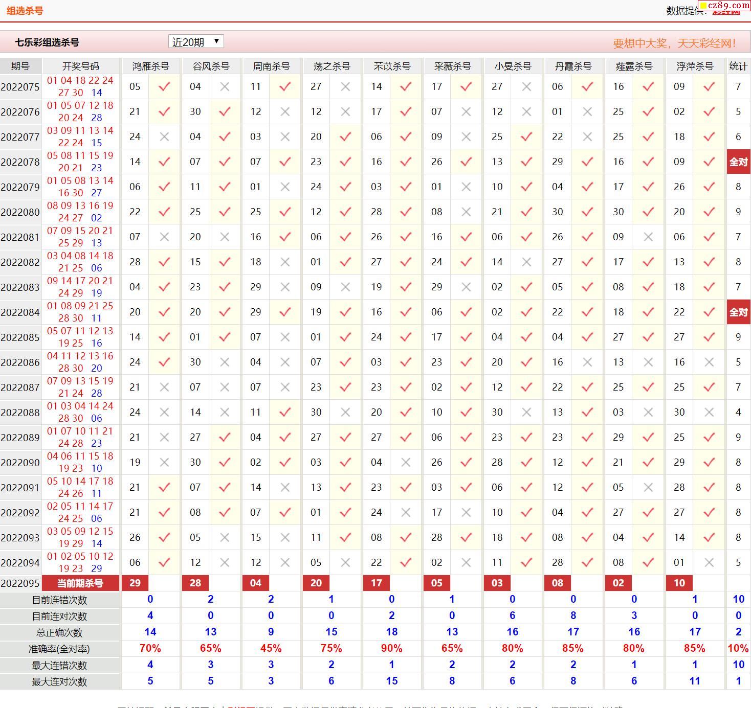
Task: Open the 近20期 period dropdown
Action: 196,42
